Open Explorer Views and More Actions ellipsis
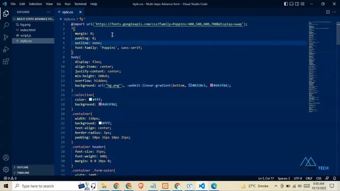Viewport: 340px width, 191px height. (48, 12)
